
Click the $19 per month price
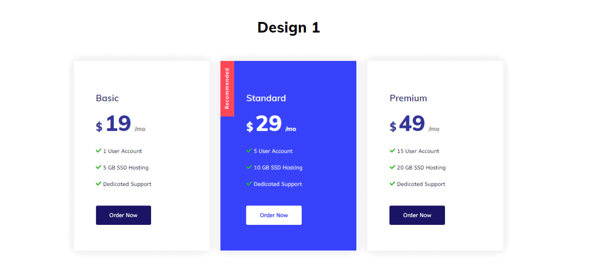click(x=121, y=124)
